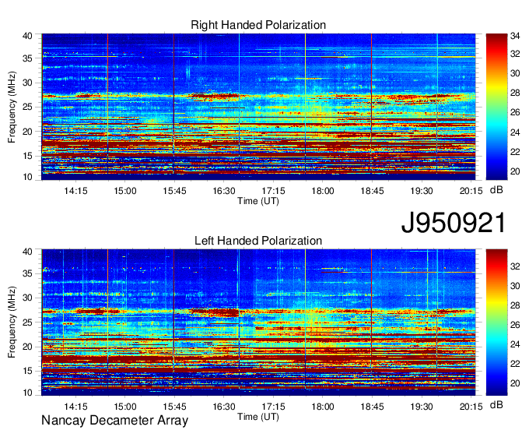This screenshot has height=430, width=529.
Task: Click the 18:00 time tick under Right Handed plot
Action: coord(323,191)
